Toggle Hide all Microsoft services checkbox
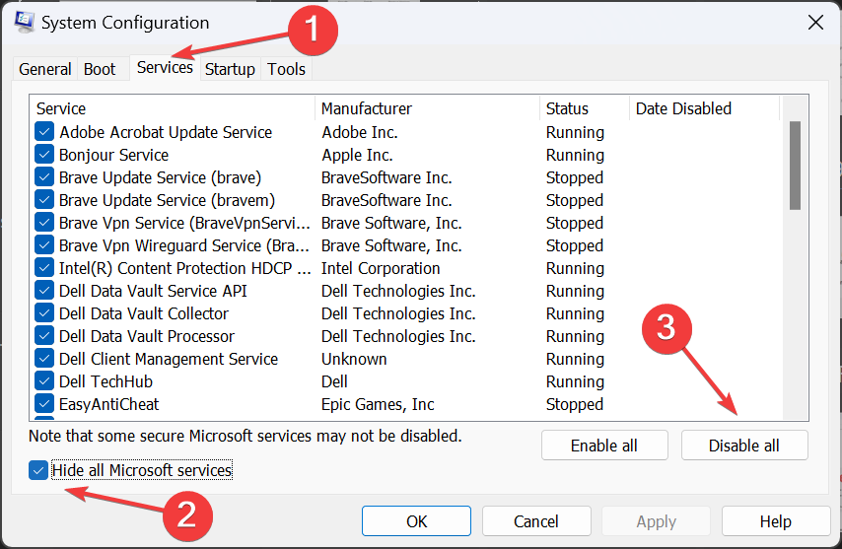The image size is (842, 549). tap(38, 471)
